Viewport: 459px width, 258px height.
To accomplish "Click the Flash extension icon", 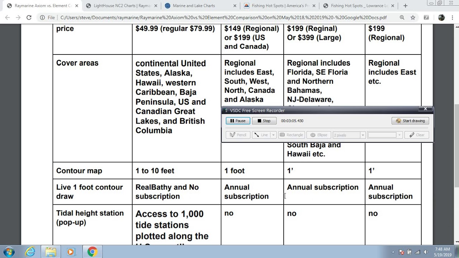I will tap(426, 17).
